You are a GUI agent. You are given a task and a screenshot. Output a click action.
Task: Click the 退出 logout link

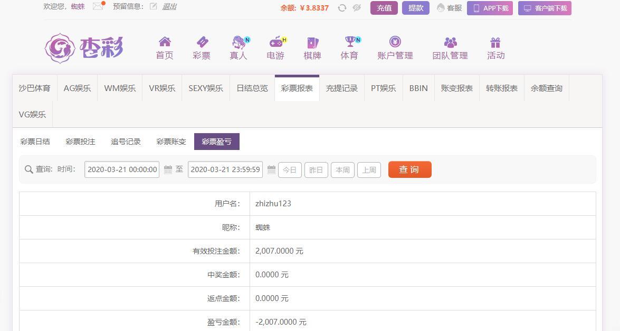(169, 6)
